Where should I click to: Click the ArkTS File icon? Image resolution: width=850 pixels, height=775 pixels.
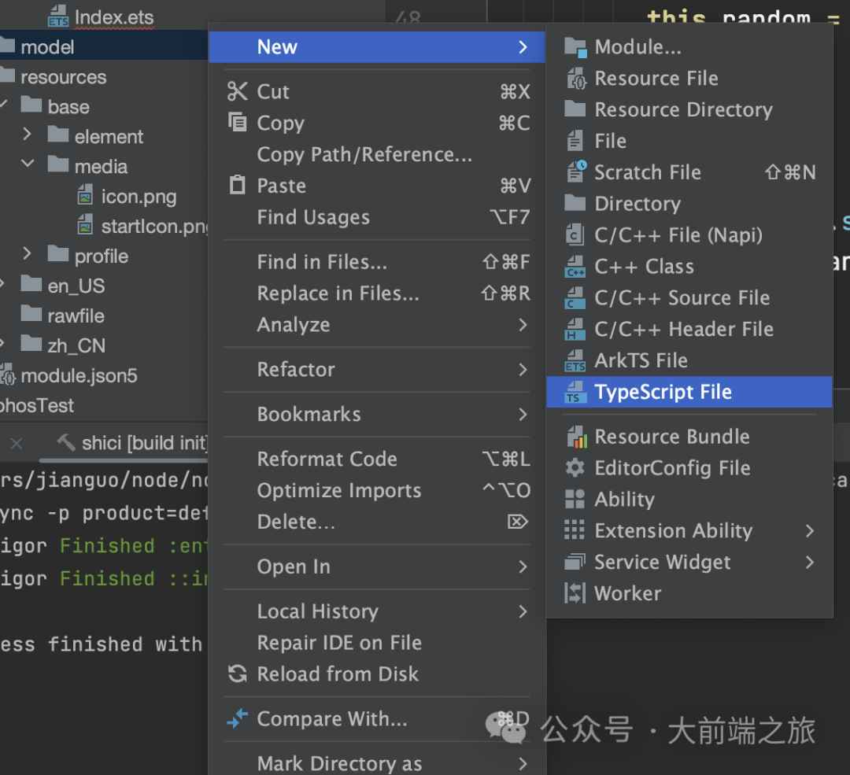pyautogui.click(x=575, y=361)
